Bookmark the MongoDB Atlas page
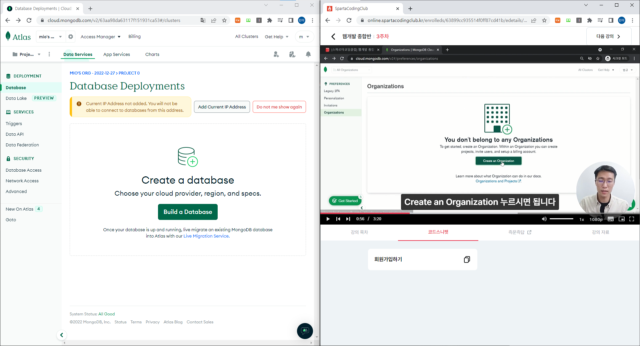 point(224,20)
